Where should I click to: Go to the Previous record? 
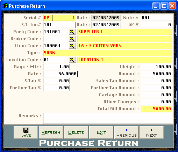point(127,132)
